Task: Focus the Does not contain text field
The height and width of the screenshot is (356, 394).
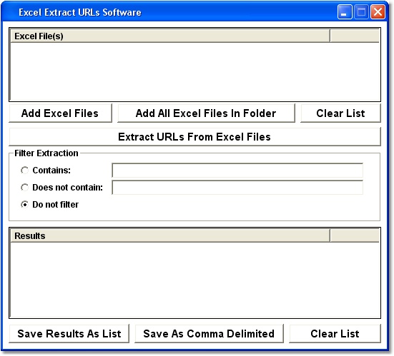Action: pos(237,188)
